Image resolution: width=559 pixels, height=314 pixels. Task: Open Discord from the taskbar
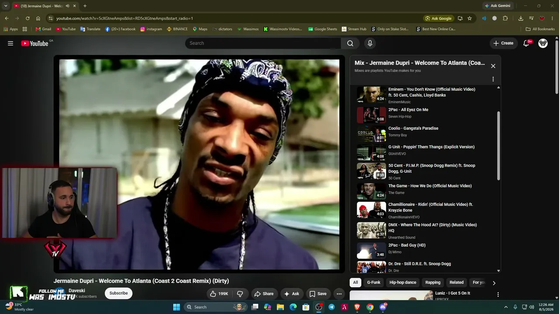click(383, 307)
